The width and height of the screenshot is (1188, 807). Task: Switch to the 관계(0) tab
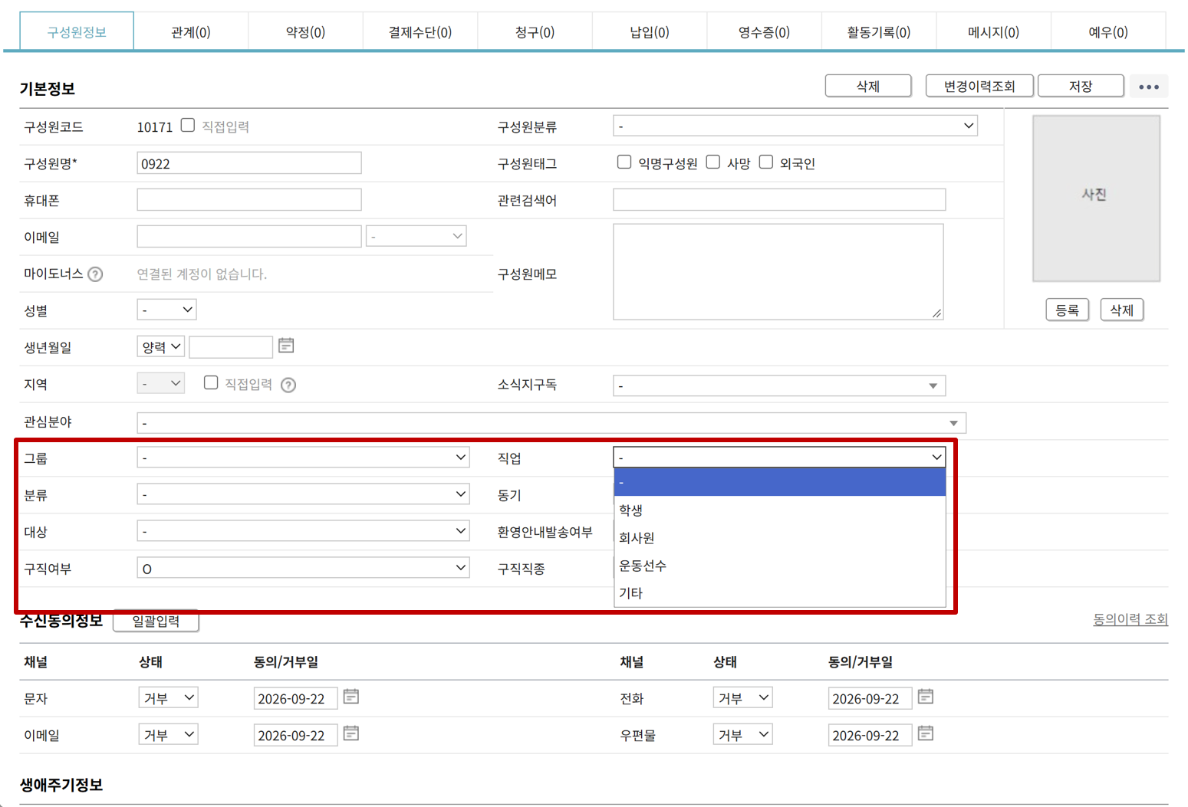click(191, 32)
